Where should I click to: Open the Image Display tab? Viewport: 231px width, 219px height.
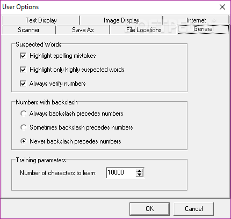(x=121, y=20)
